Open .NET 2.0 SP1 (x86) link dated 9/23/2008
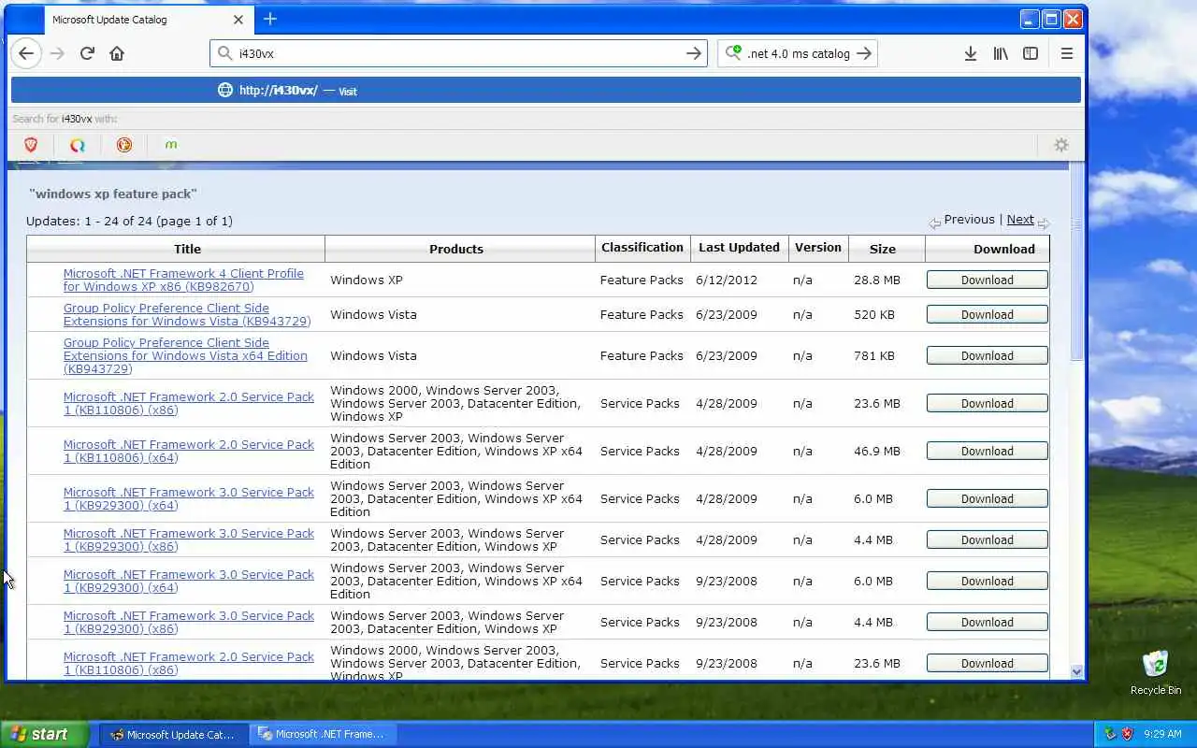 189,663
